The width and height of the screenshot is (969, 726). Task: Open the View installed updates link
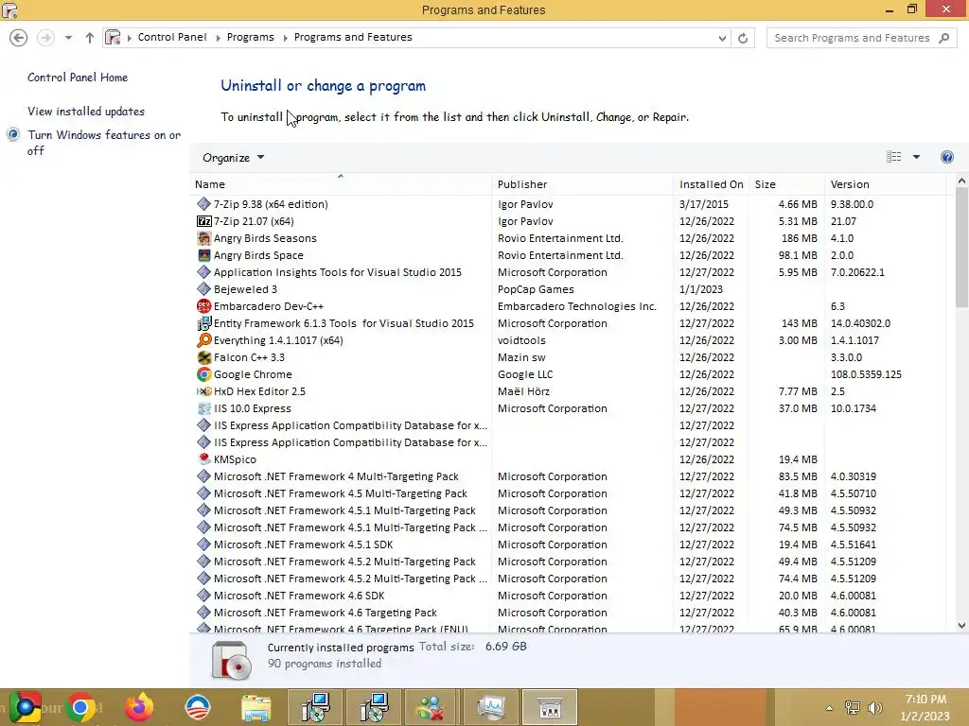click(x=86, y=112)
